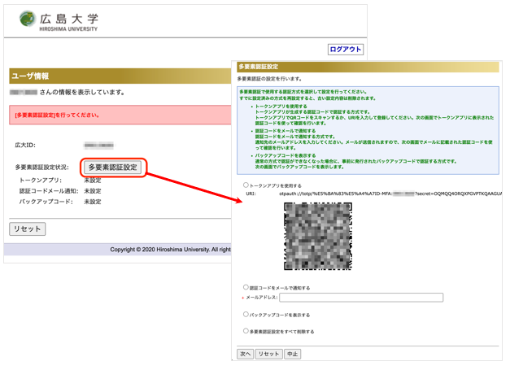Click 多要素認証の設定を行います。 description text
The height and width of the screenshot is (370, 510).
[269, 79]
